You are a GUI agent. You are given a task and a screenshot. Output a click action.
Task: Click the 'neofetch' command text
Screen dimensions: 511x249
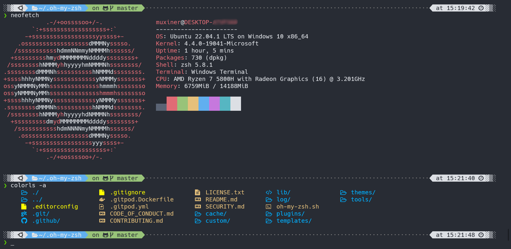click(25, 15)
